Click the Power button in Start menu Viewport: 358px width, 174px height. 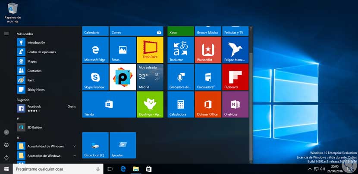6,157
